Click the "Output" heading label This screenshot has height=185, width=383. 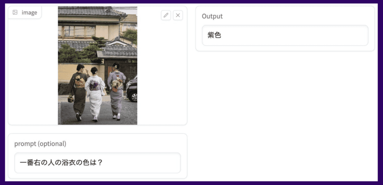click(x=212, y=16)
